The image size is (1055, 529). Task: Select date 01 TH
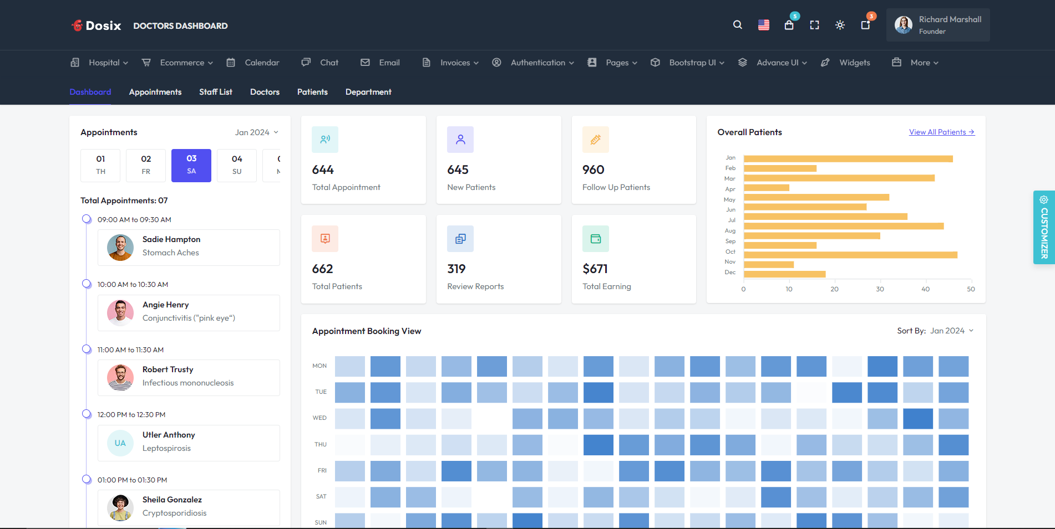pos(100,165)
